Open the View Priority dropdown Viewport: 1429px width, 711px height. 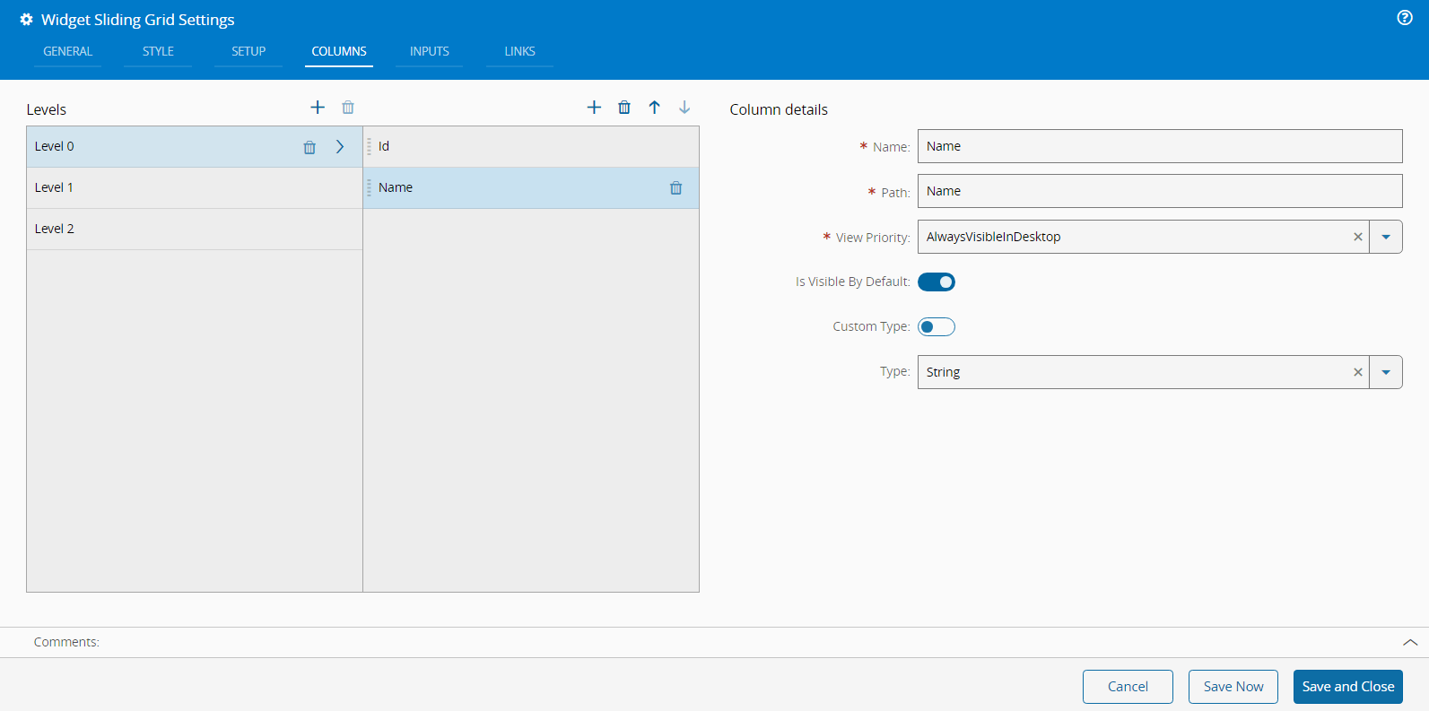(1386, 238)
